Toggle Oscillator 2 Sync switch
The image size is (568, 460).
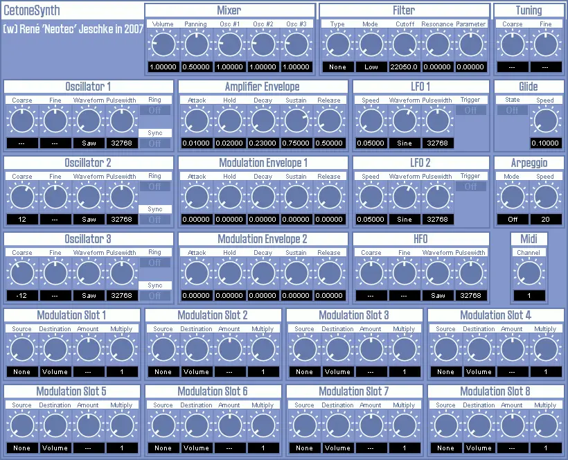[x=155, y=220]
